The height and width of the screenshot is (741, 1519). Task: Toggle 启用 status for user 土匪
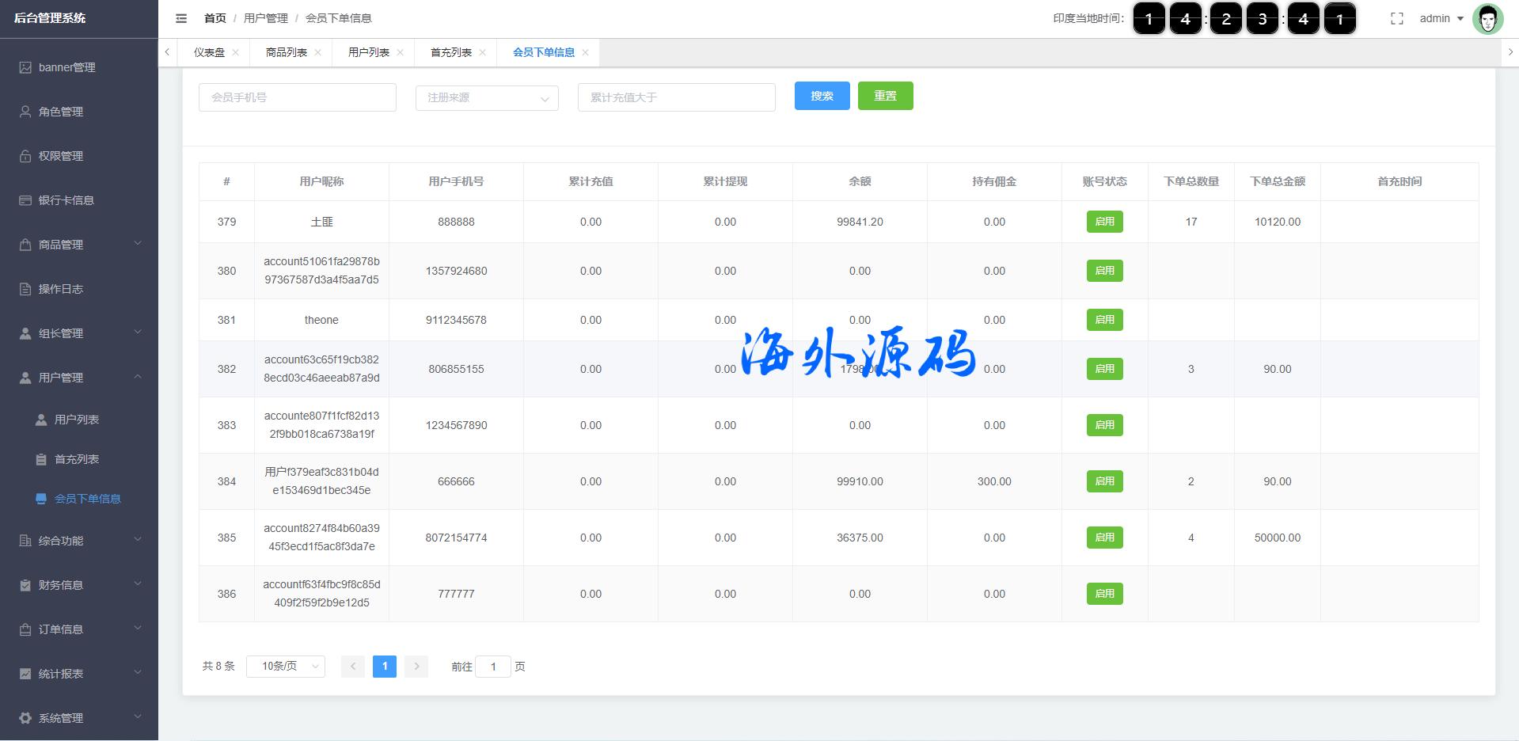(x=1104, y=222)
